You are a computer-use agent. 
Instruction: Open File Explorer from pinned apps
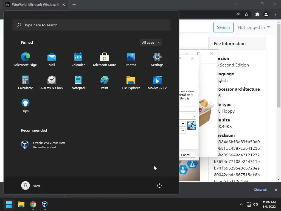point(131,82)
